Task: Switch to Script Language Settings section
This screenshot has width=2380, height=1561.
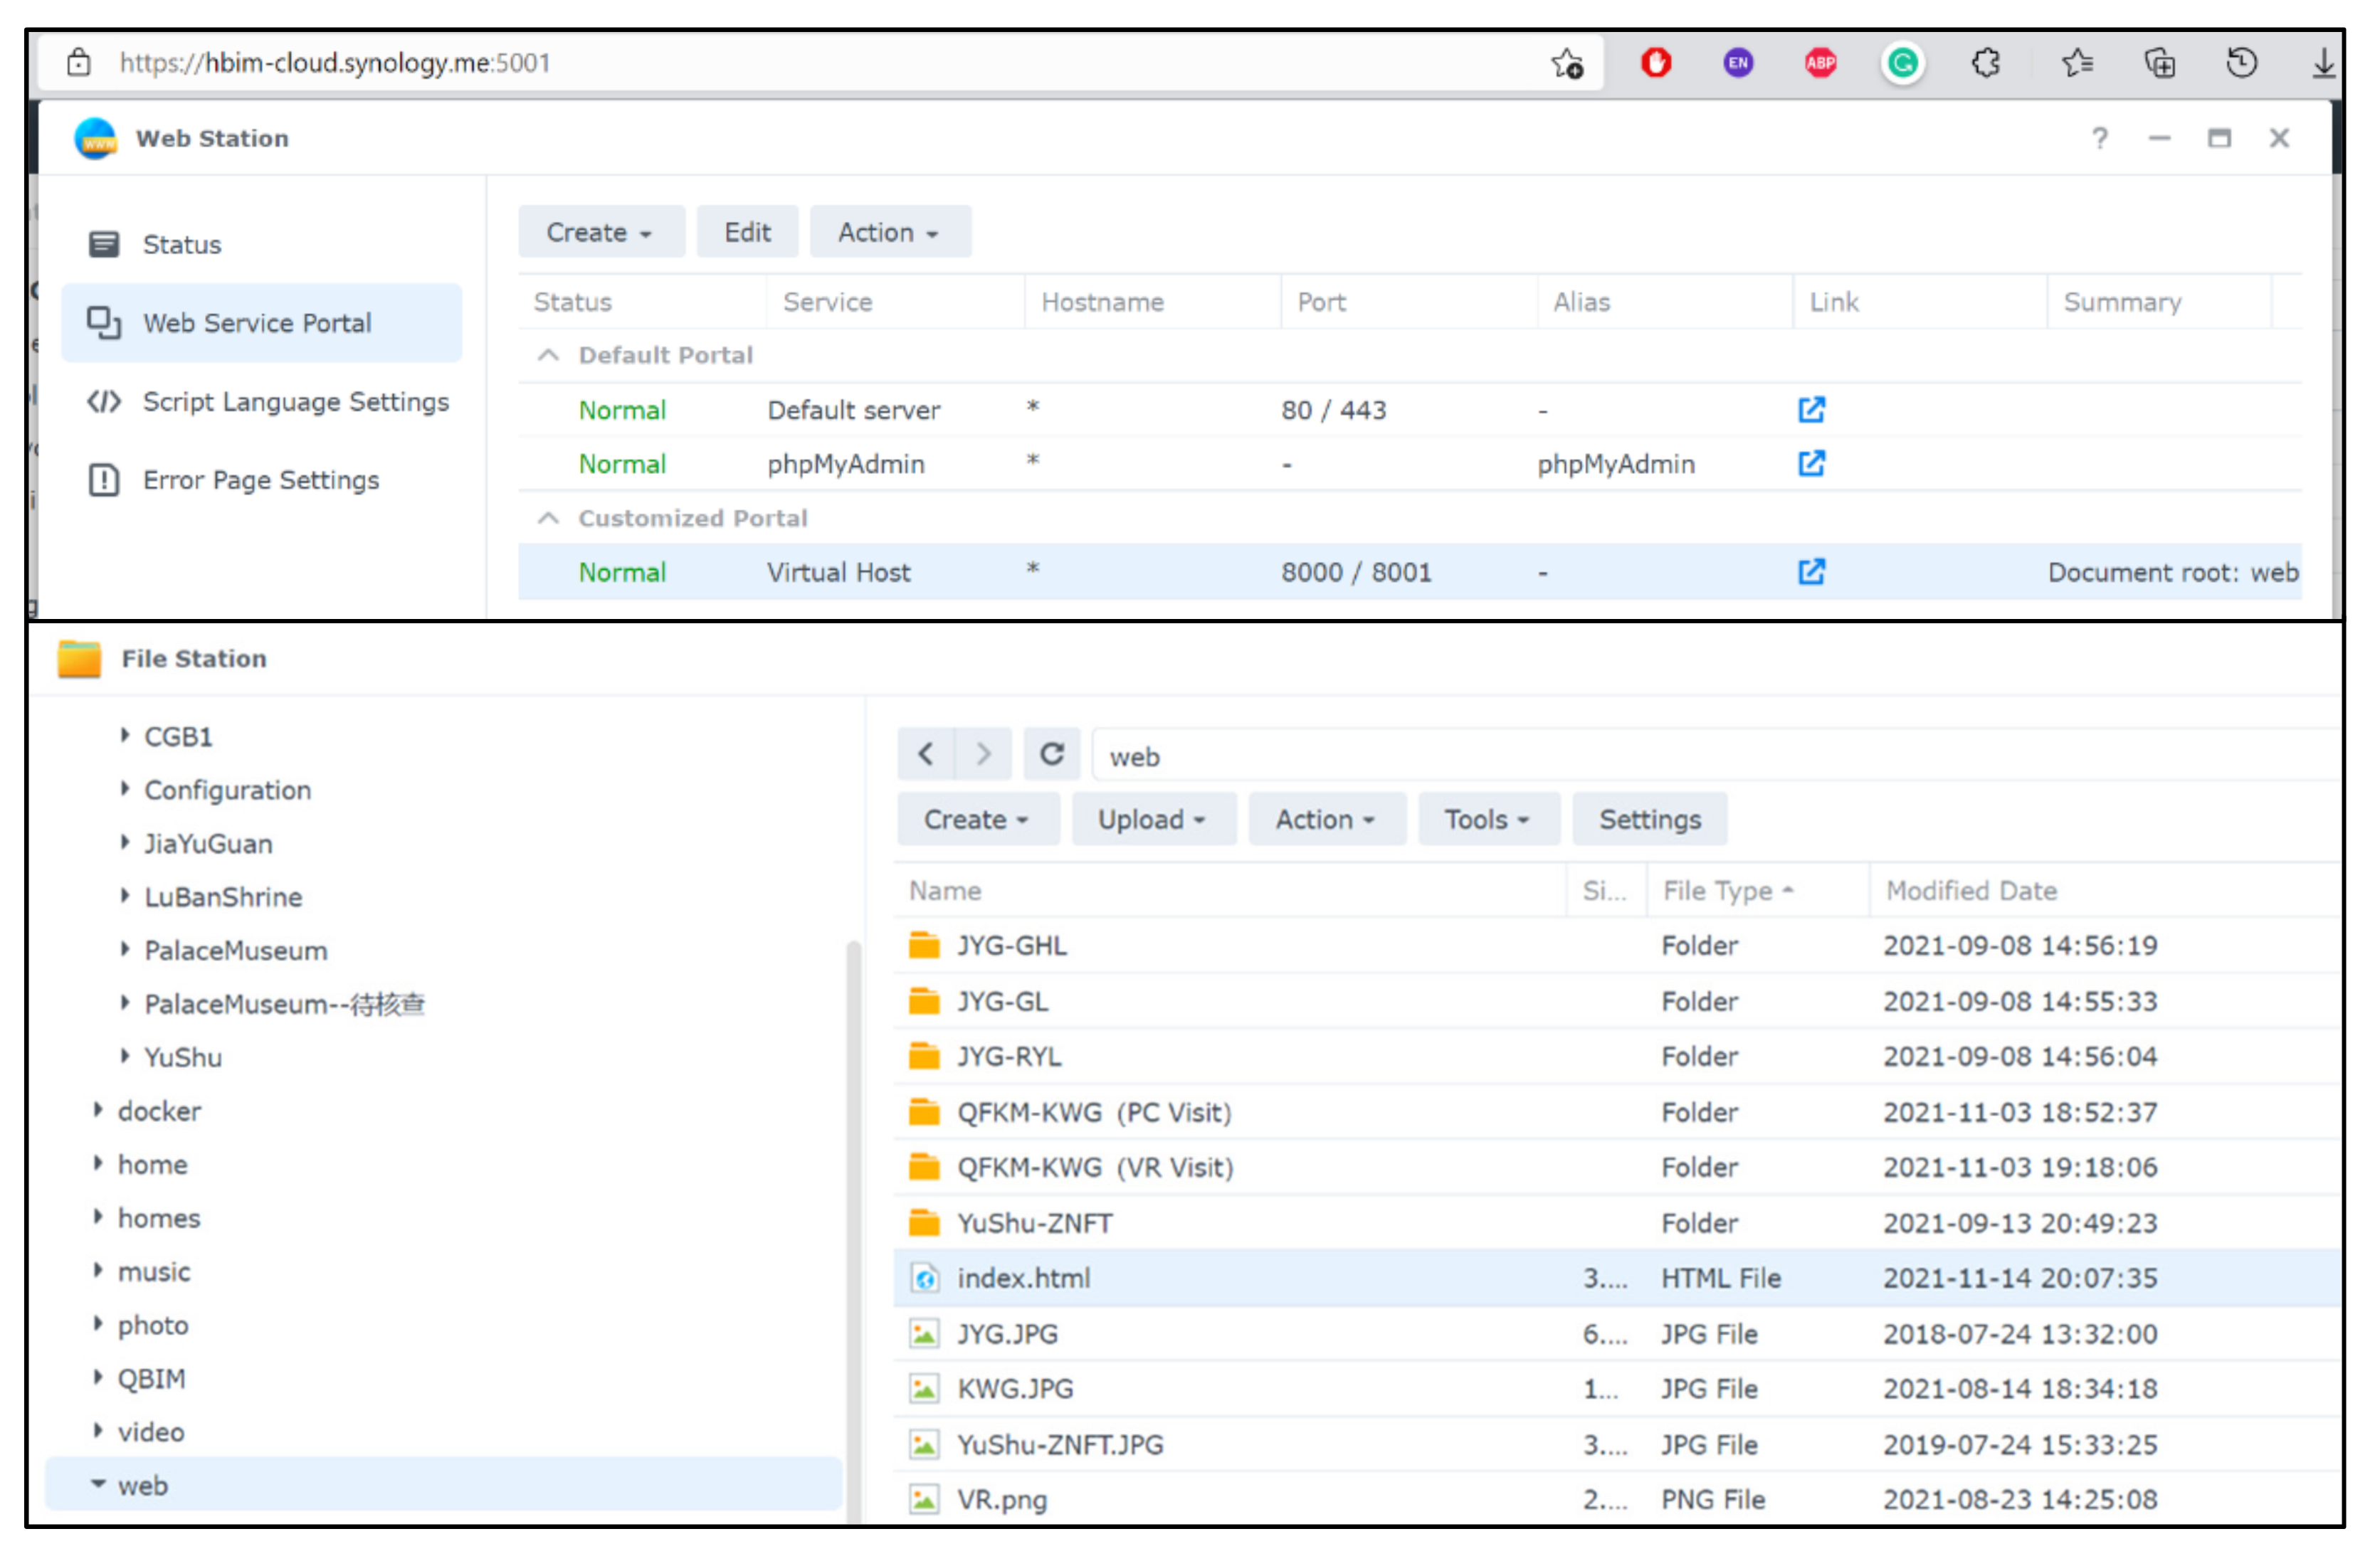Action: click(x=295, y=403)
